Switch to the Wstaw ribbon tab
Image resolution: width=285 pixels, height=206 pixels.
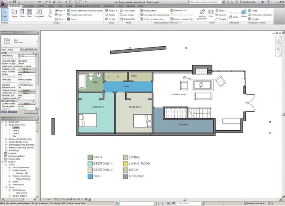coord(51,6)
